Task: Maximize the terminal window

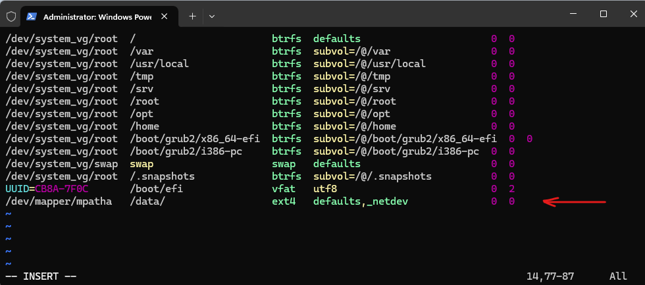Action: click(x=604, y=14)
